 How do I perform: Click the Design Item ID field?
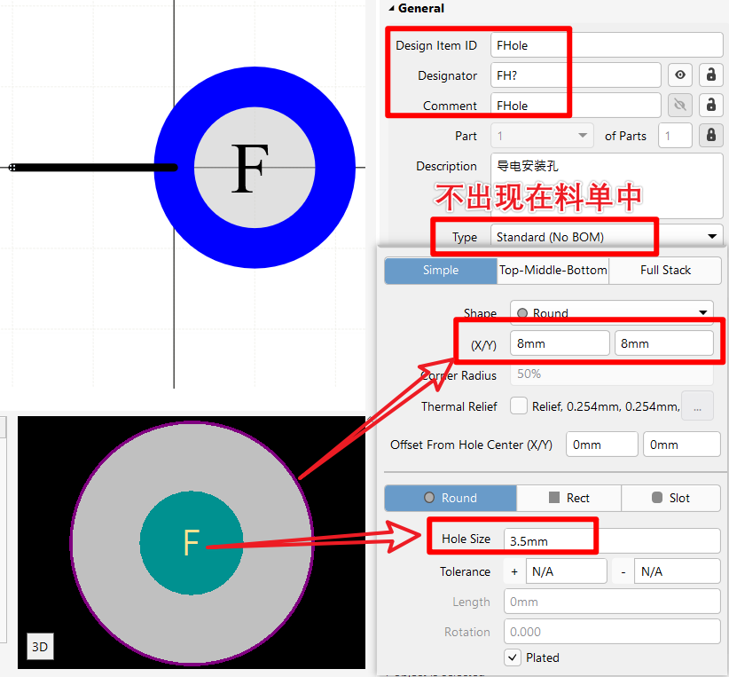(607, 45)
